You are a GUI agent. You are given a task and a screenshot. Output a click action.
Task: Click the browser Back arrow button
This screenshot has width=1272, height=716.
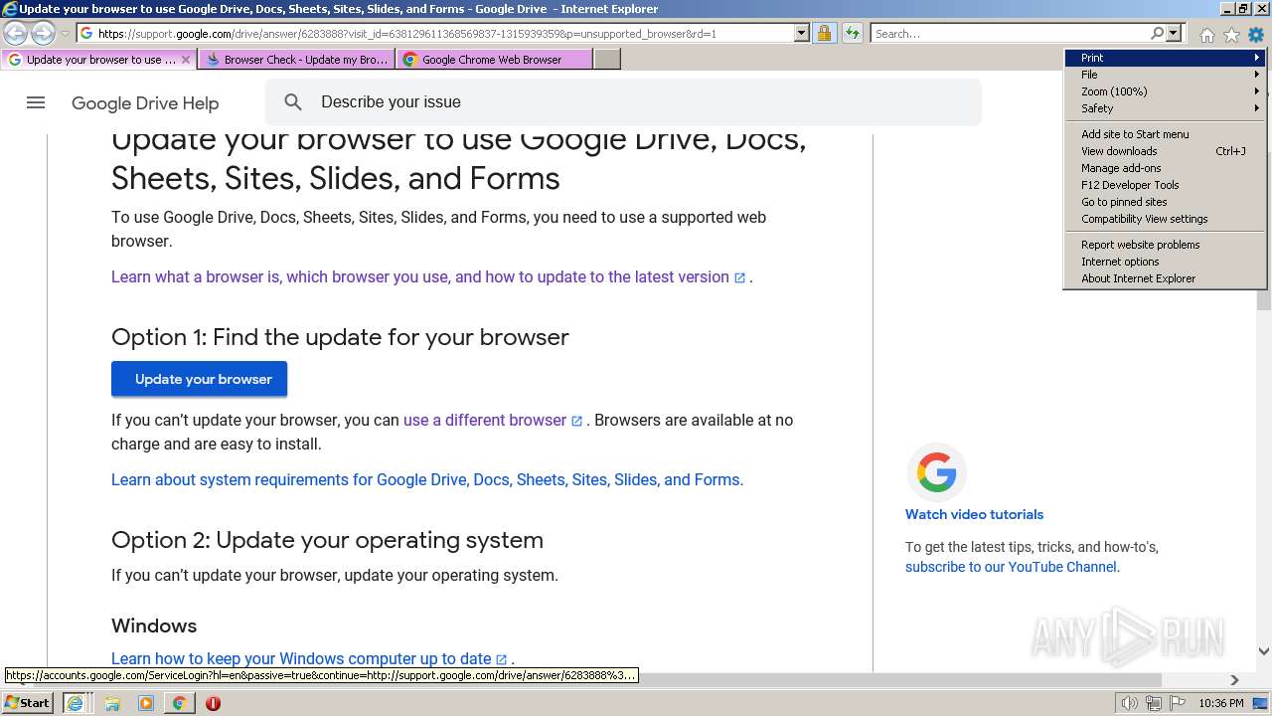pos(16,34)
